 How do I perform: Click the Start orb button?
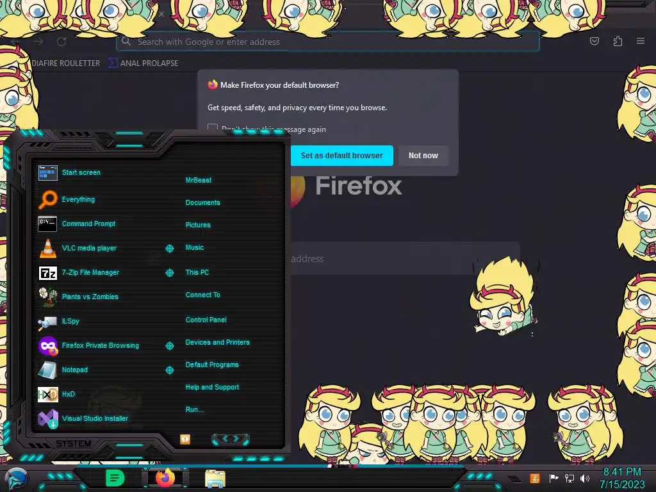click(x=16, y=479)
